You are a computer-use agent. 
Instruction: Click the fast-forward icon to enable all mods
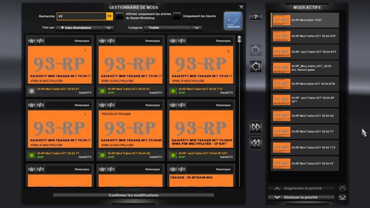click(255, 127)
